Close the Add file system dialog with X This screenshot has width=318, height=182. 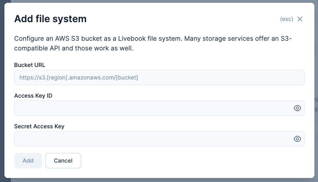(x=300, y=19)
